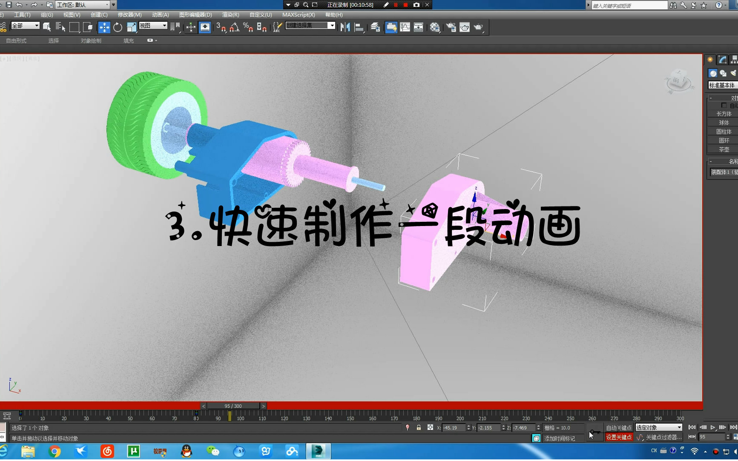Click the binoculars search icon

pyautogui.click(x=673, y=5)
